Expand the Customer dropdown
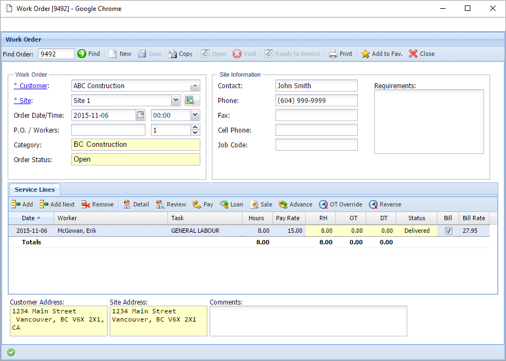 pyautogui.click(x=195, y=86)
